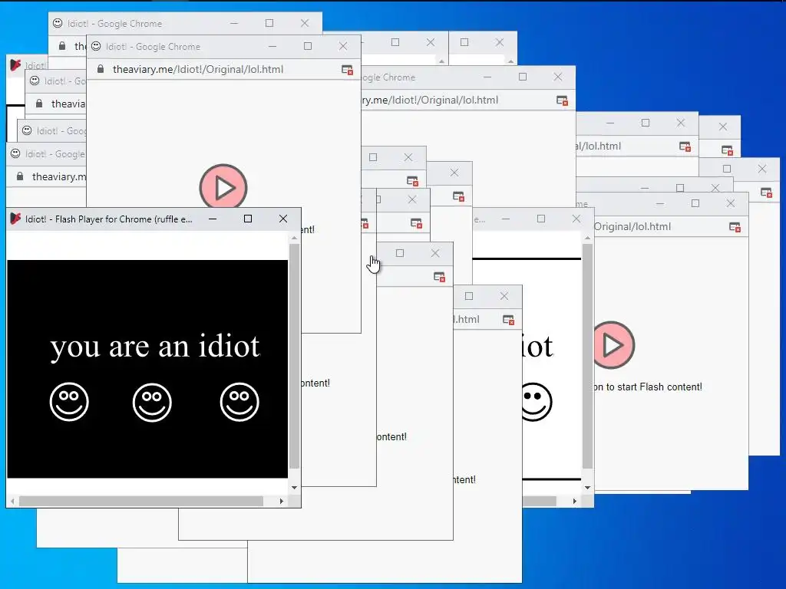Click the lock icon beside the "theavia" address
Image resolution: width=786 pixels, height=589 pixels.
coord(39,104)
